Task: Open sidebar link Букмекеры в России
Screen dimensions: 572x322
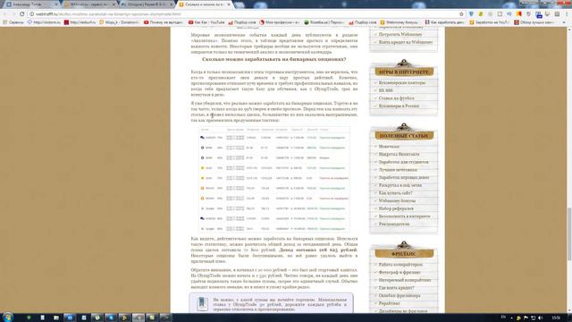Action: 399,106
